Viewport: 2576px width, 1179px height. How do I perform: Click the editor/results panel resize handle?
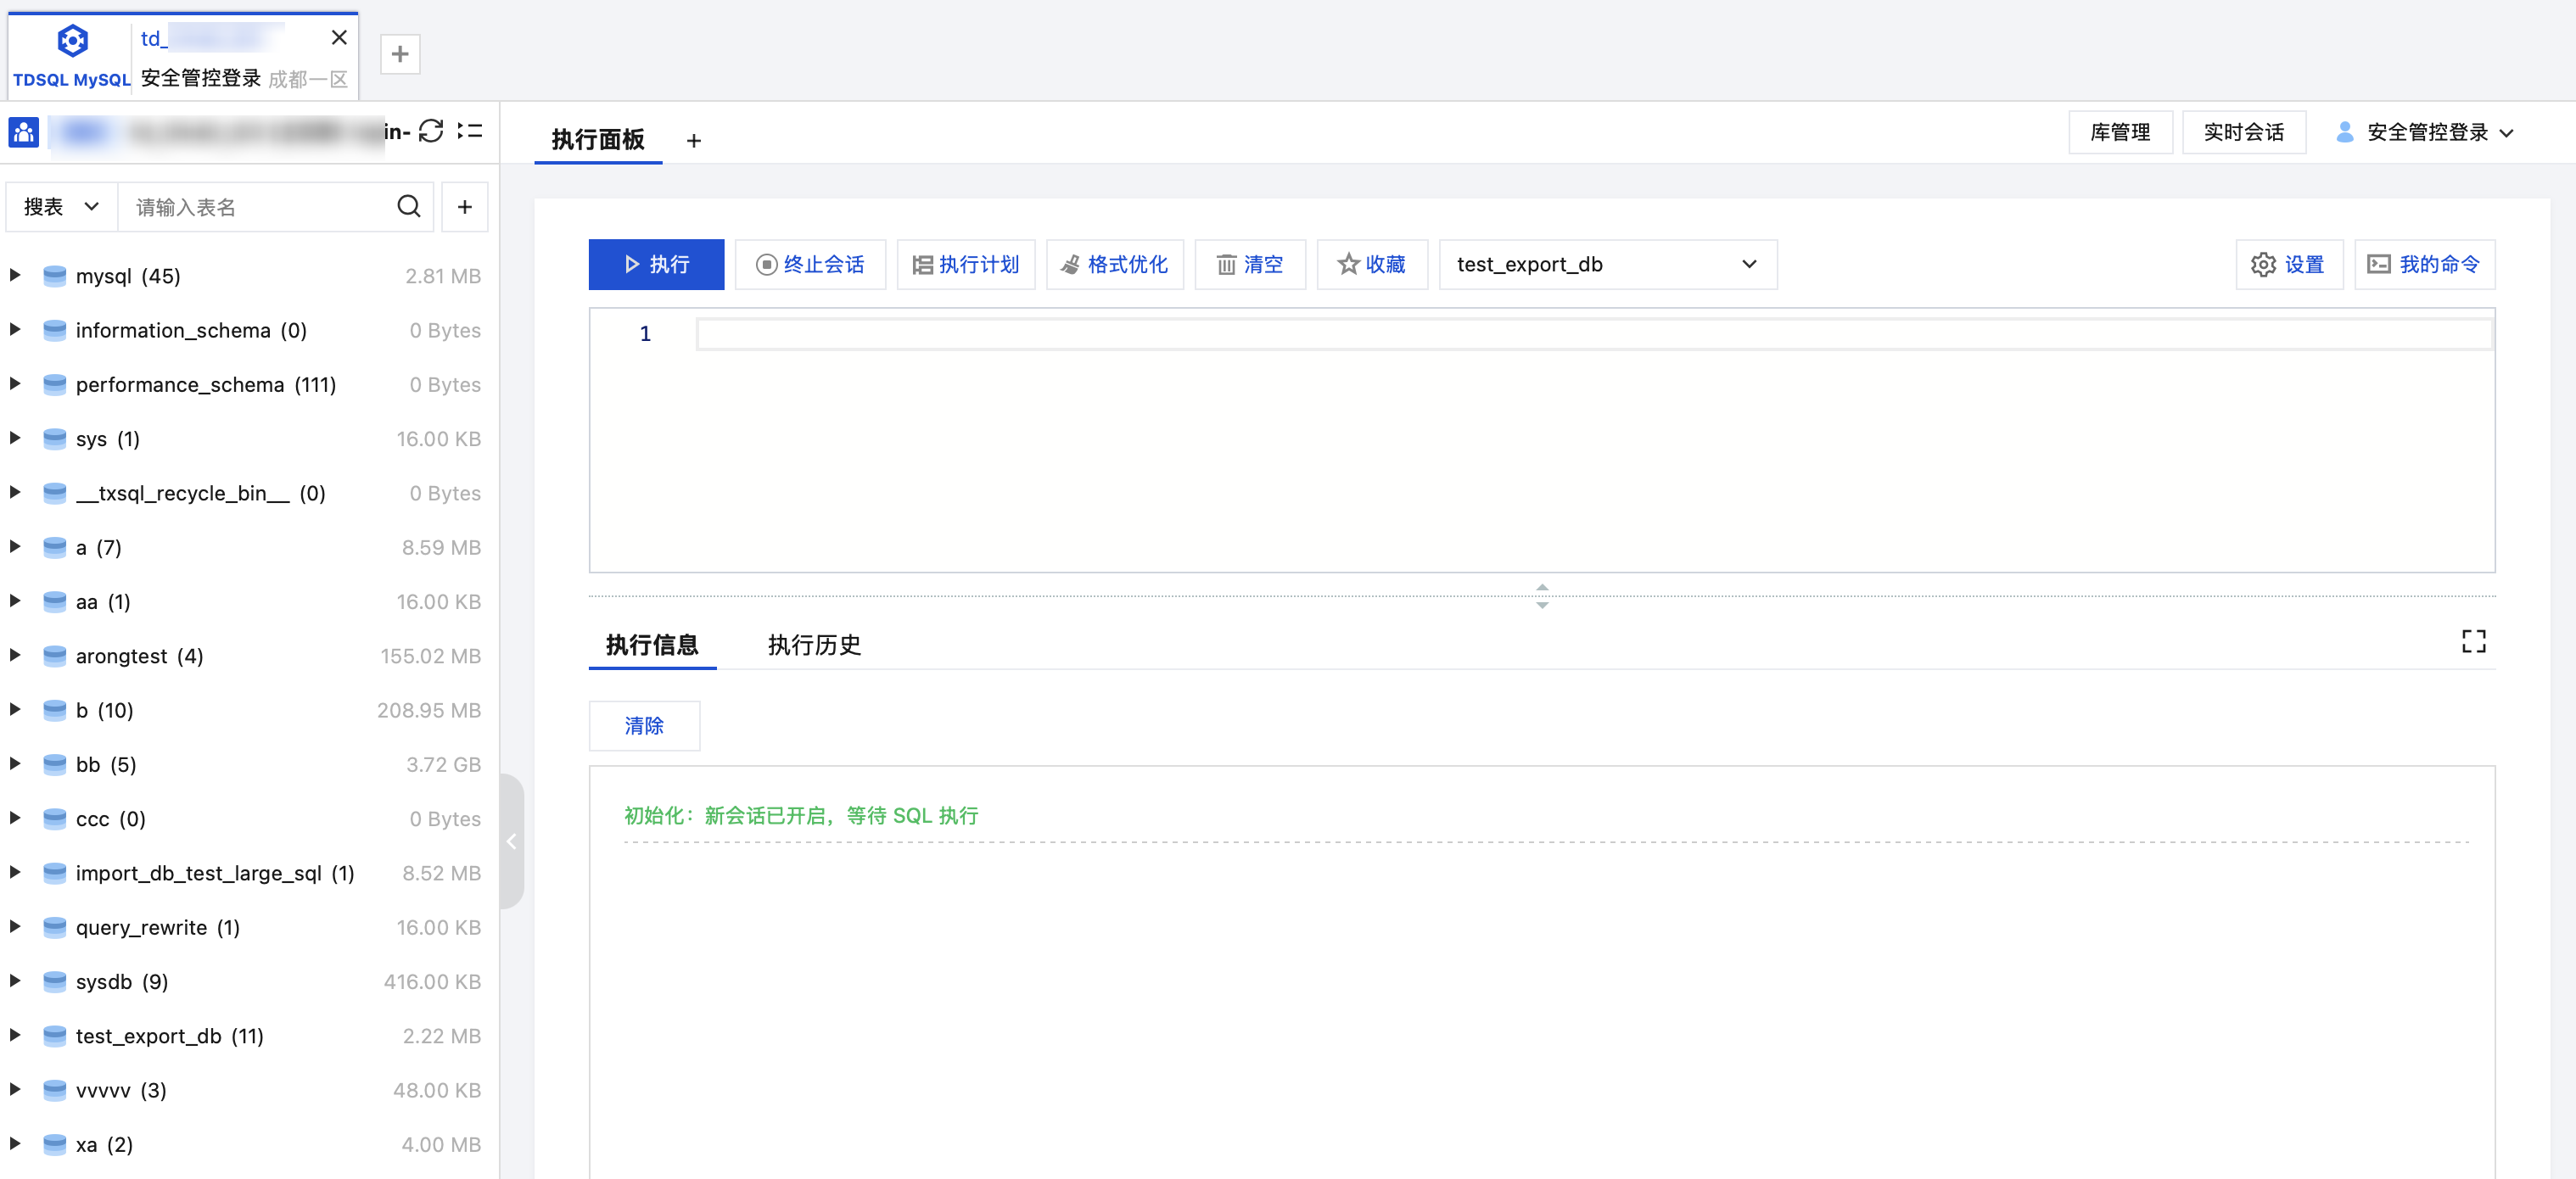1542,596
